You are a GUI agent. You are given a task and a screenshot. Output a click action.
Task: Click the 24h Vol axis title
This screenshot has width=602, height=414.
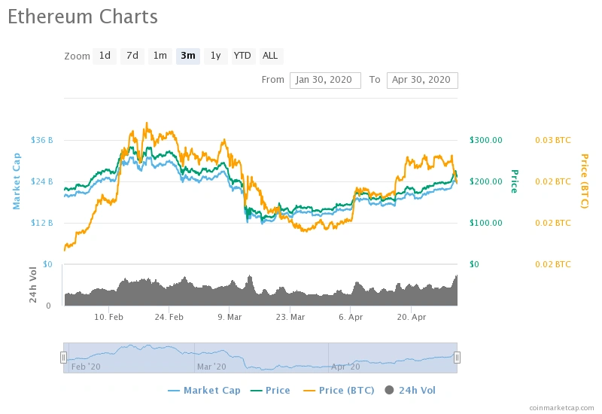[33, 285]
